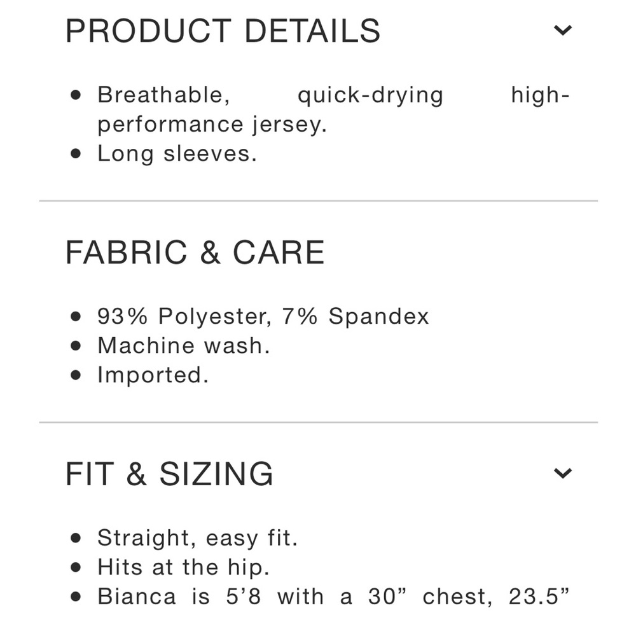
Task: Click the Hits at the hip text
Action: pyautogui.click(x=183, y=567)
